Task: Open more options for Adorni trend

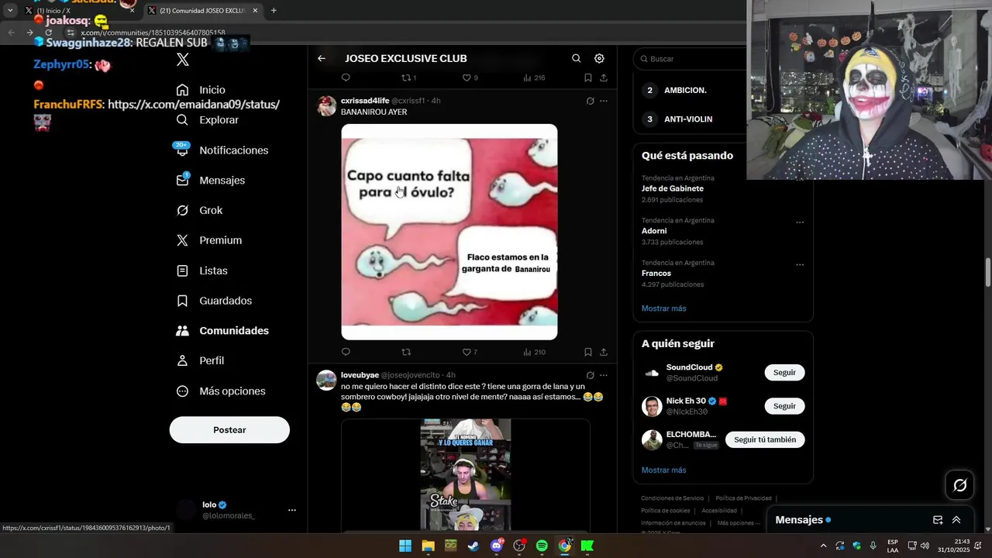Action: [800, 222]
